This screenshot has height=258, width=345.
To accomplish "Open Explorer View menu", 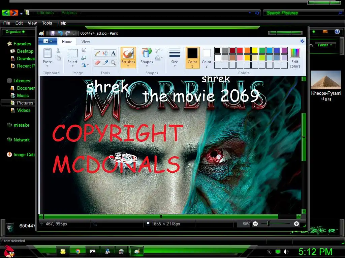I will click(32, 23).
